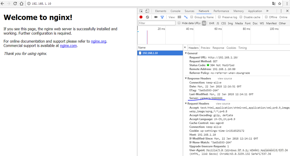Collapse the General section

click(186, 53)
